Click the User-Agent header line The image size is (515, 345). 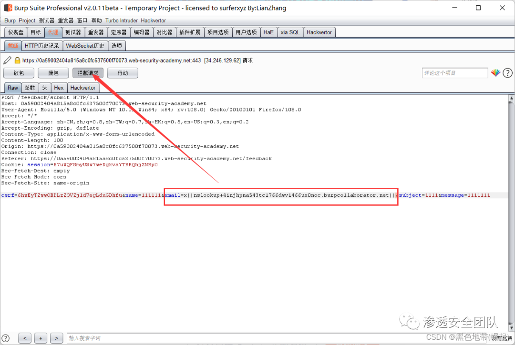(x=151, y=110)
